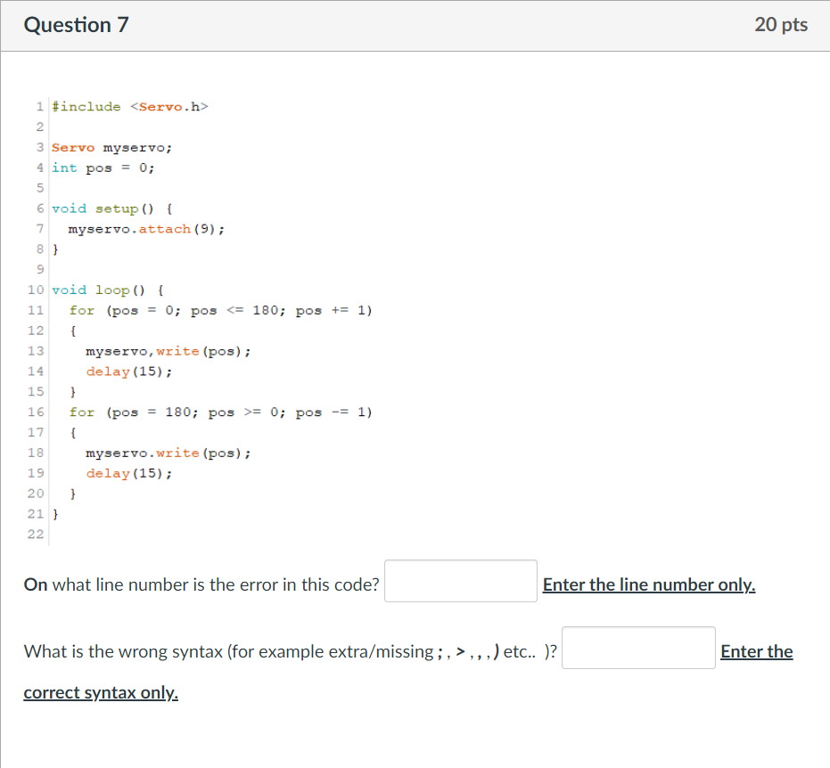Click the 'Servo myservo;' code line
The width and height of the screenshot is (830, 768).
tap(111, 148)
